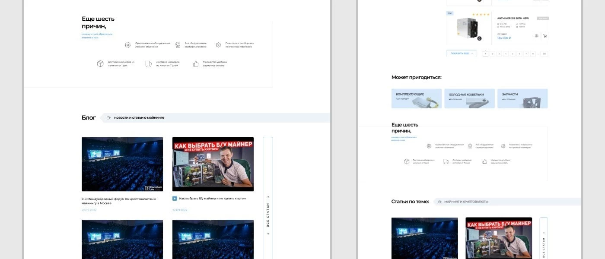Click the chip icon in left page reasons

[127, 45]
